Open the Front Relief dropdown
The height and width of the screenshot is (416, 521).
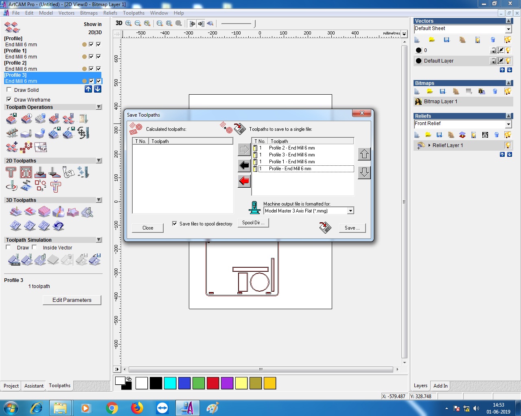[508, 124]
